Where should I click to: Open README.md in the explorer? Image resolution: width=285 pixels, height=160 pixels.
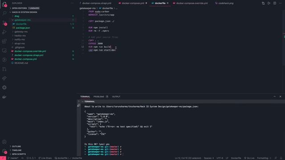pos(21,63)
